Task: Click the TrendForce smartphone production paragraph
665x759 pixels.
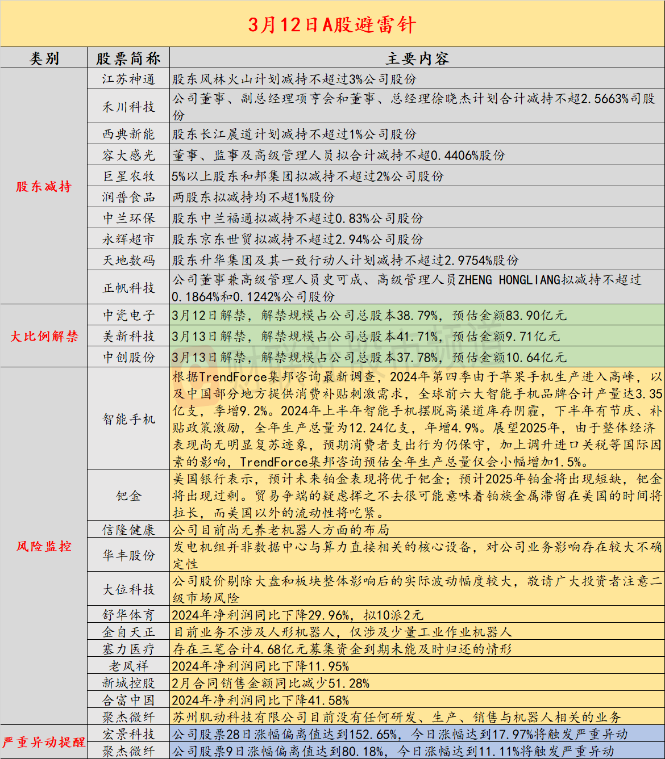Action: (x=417, y=419)
